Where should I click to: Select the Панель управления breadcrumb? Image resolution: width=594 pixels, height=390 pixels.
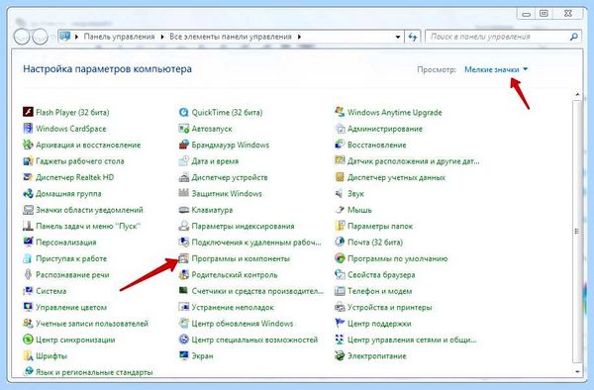[x=120, y=37]
